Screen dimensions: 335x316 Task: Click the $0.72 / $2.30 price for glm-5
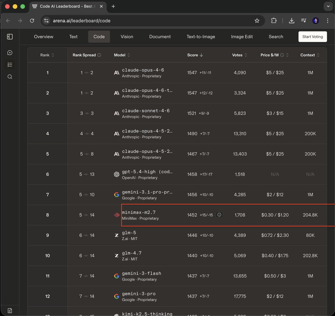point(275,235)
